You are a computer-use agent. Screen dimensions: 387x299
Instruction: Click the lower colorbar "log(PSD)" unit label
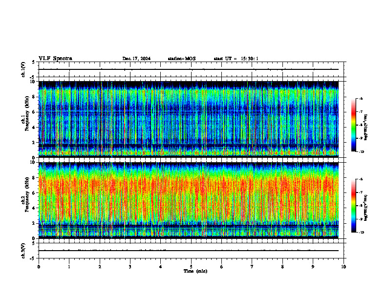click(366, 208)
